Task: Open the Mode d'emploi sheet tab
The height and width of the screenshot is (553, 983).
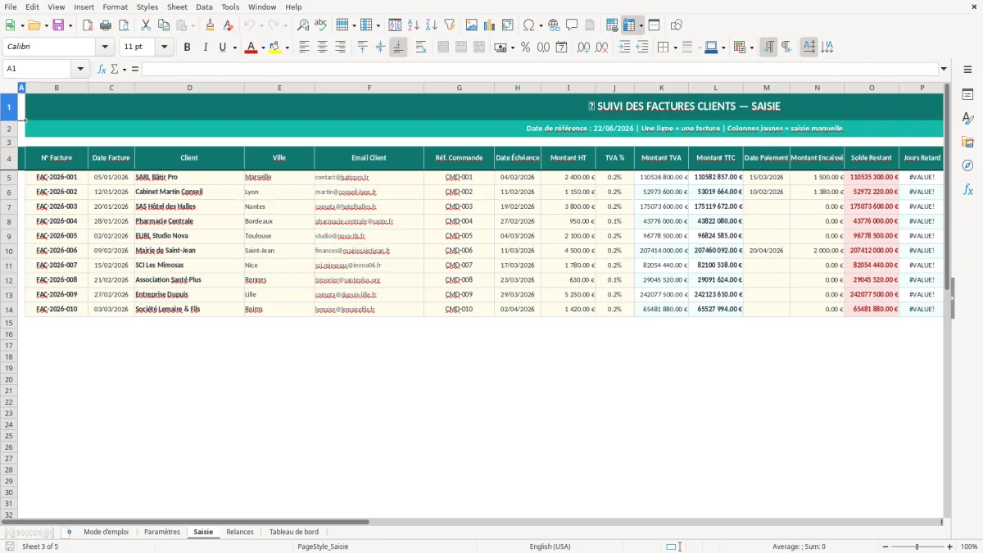Action: 106,532
